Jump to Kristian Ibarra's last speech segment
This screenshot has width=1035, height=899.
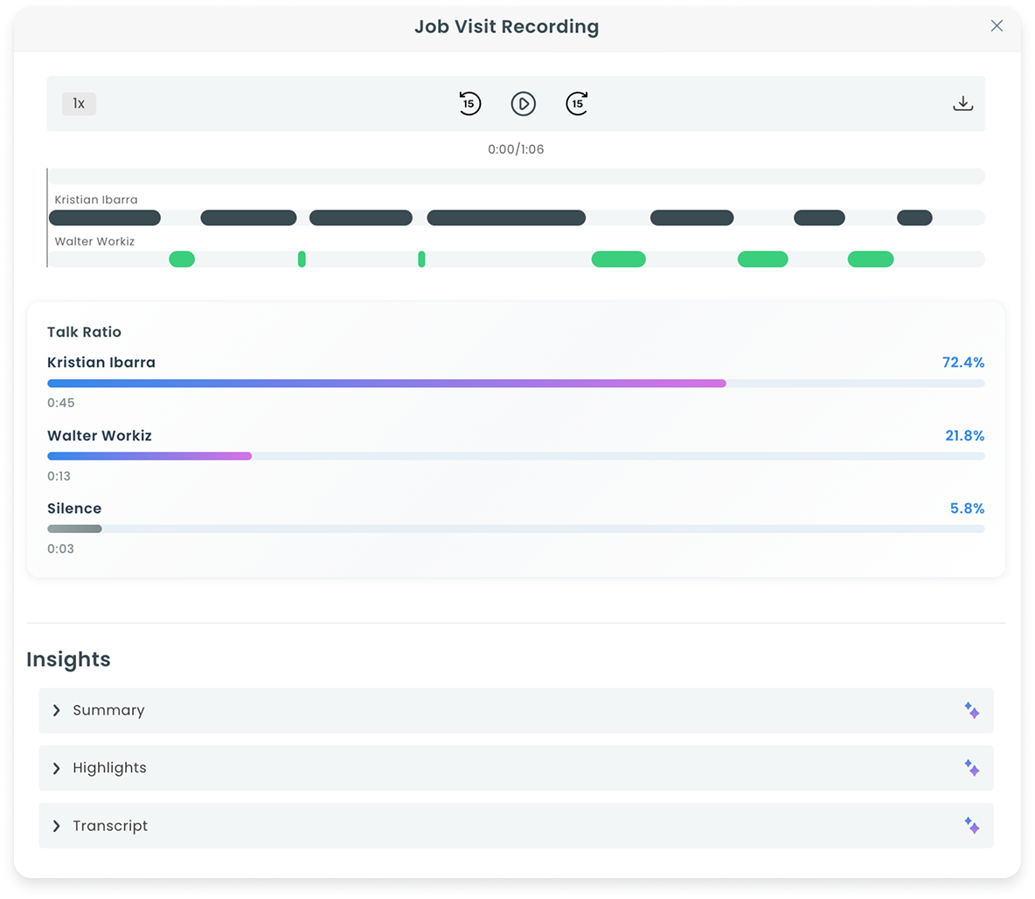coord(914,218)
